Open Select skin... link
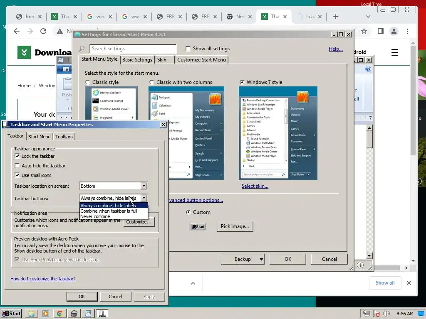This screenshot has width=426, height=319. pos(255,186)
